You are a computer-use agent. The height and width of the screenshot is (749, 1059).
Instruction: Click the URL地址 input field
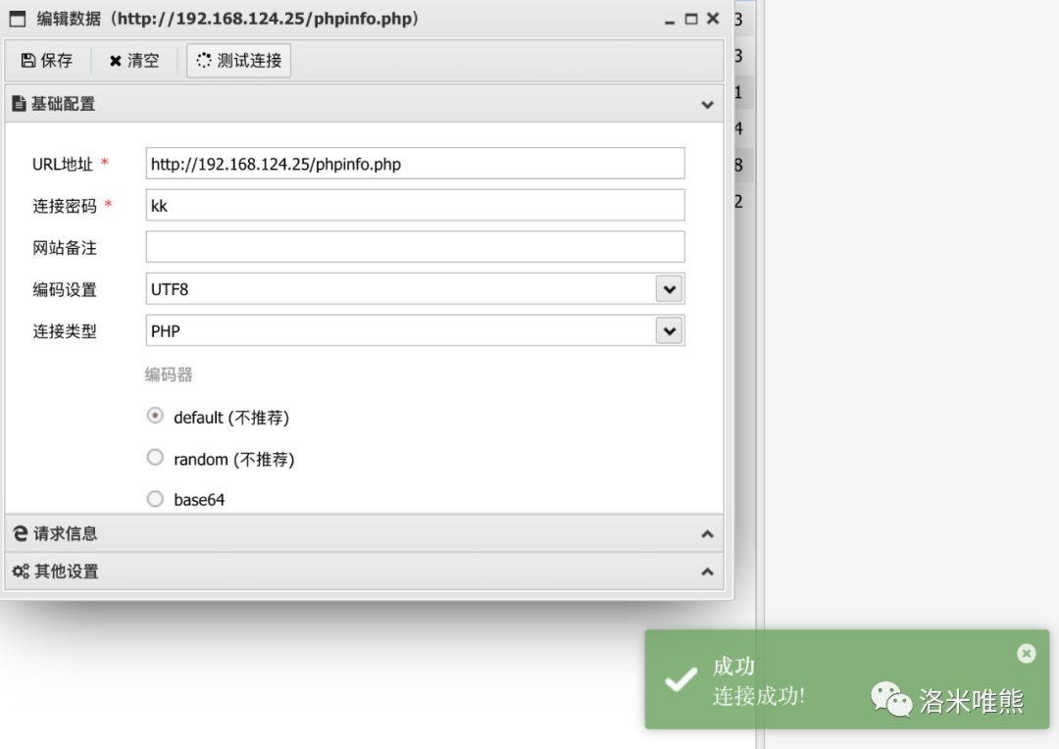[415, 164]
